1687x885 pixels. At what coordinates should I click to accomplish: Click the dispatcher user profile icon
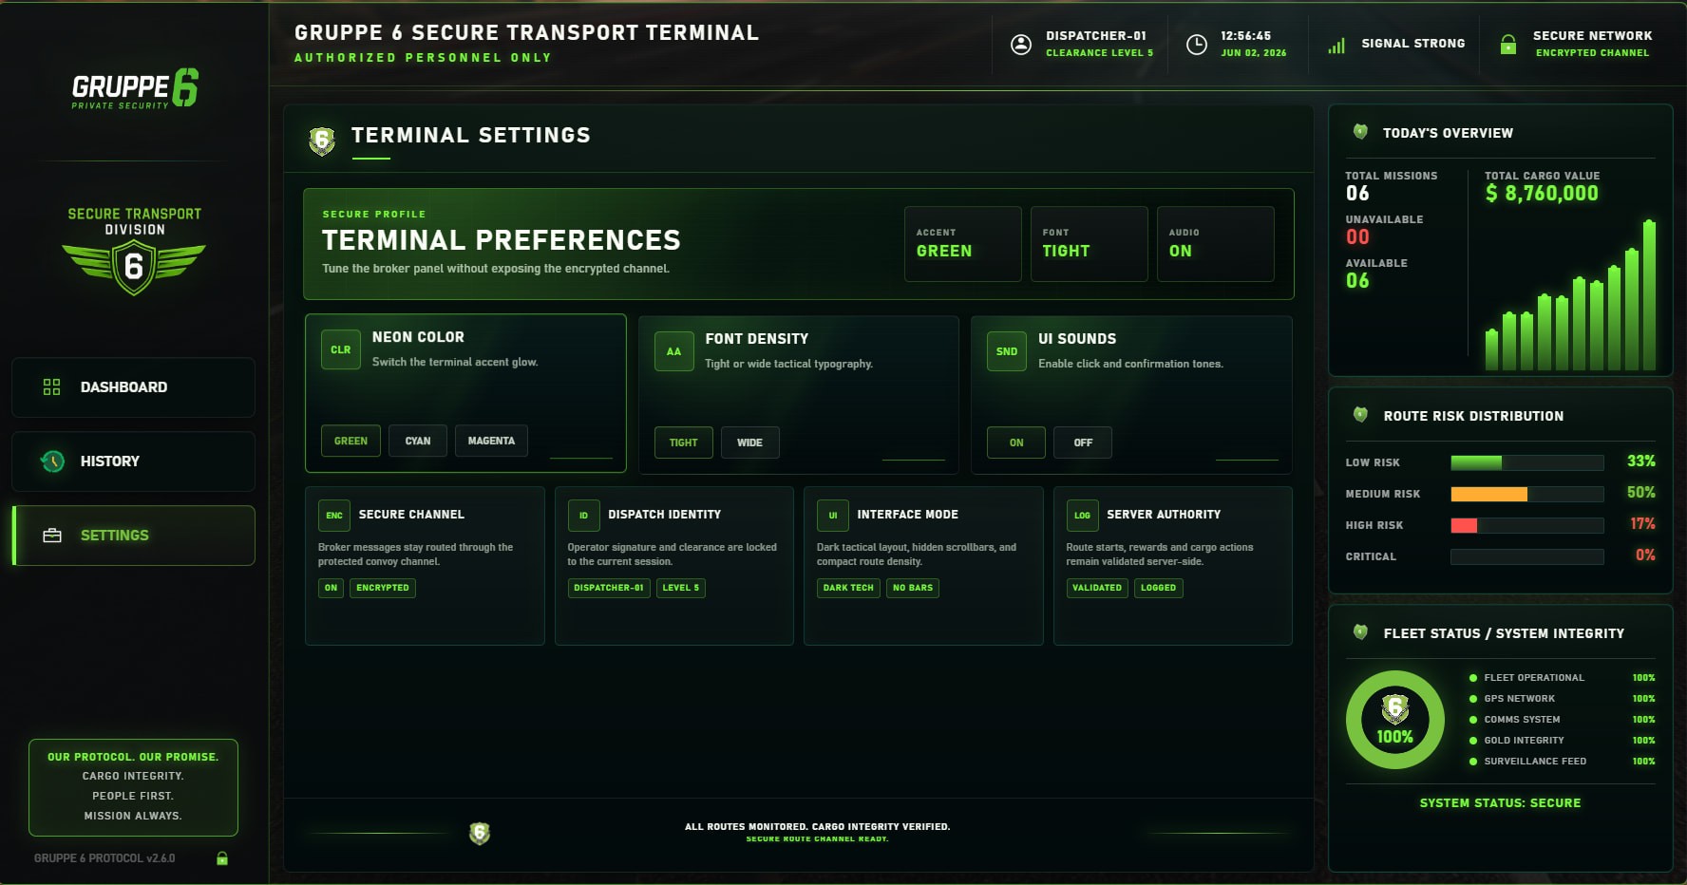[1021, 44]
